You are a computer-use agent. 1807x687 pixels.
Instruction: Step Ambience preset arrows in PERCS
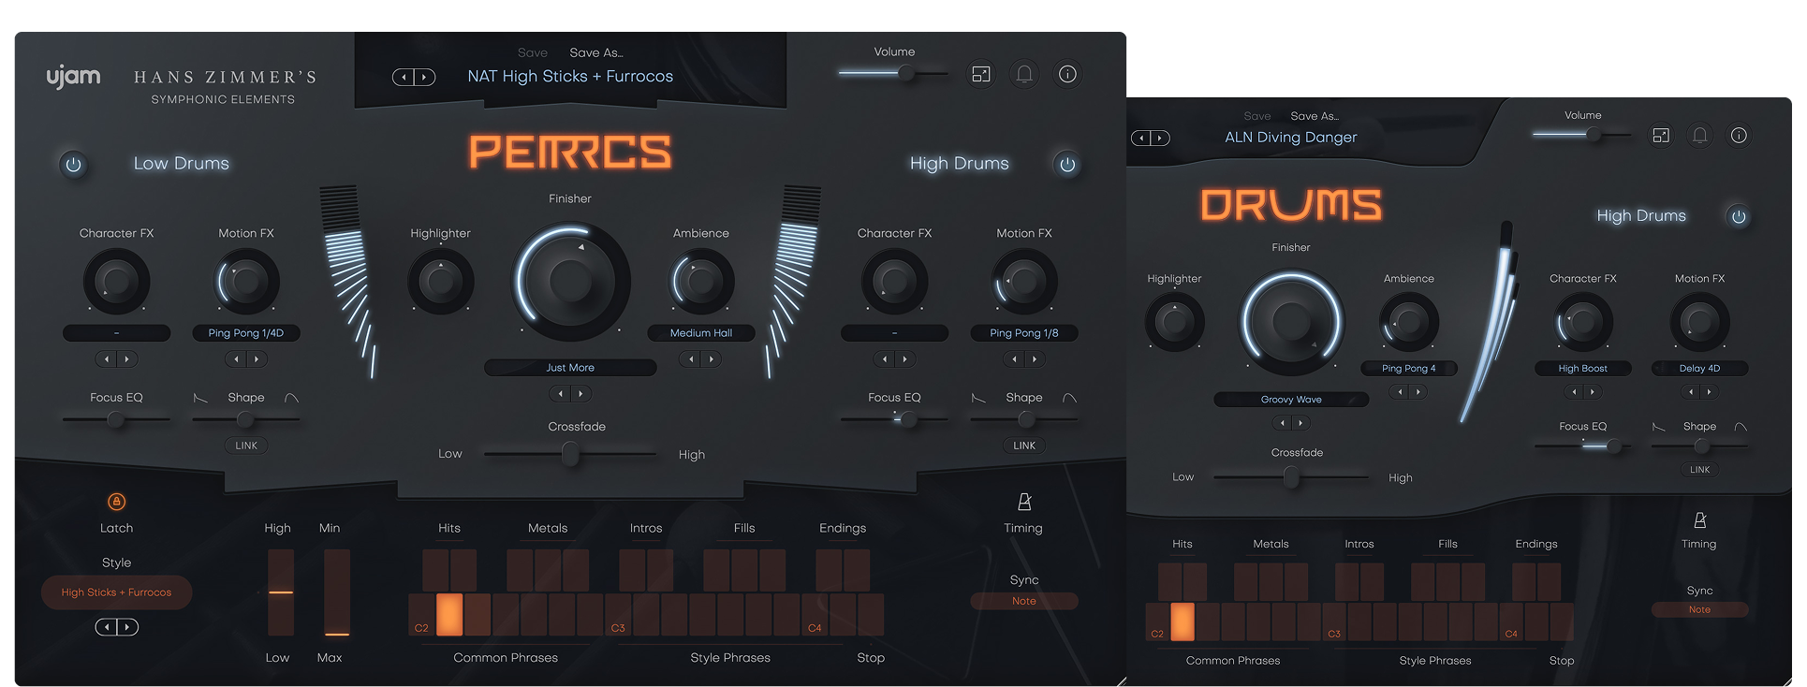click(701, 359)
